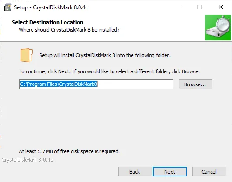Click blank space inside the destination folder field
Screen dimensions: 232x182
pos(135,84)
